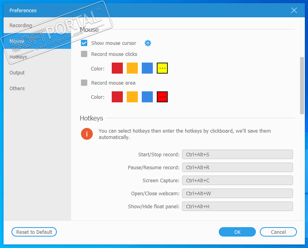Confirm preferences with OK button
Screen dimensions: 308x248
tap(237, 232)
